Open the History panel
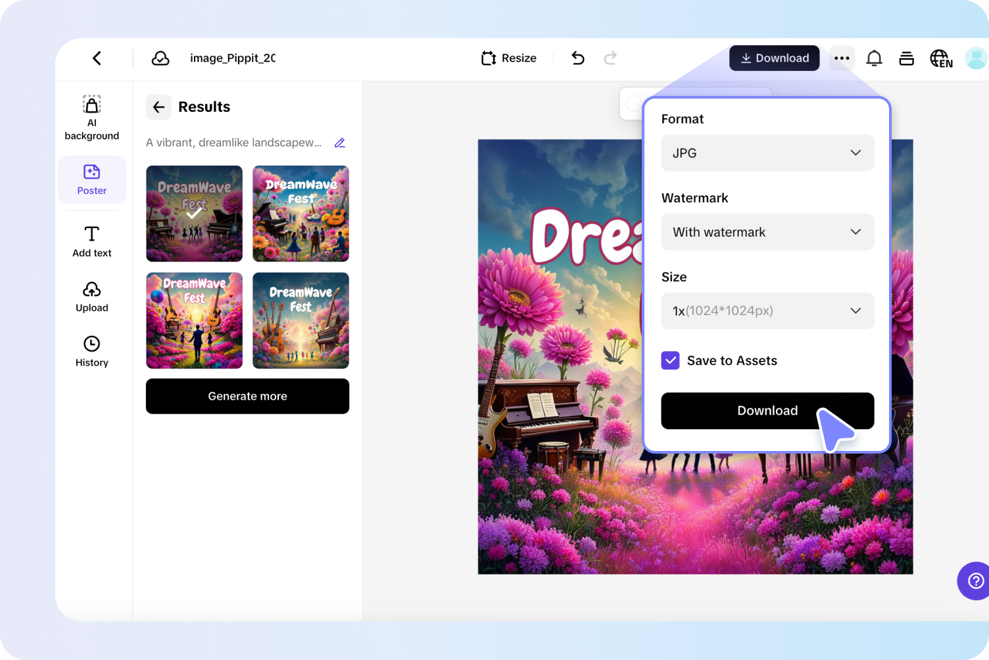 click(x=92, y=352)
